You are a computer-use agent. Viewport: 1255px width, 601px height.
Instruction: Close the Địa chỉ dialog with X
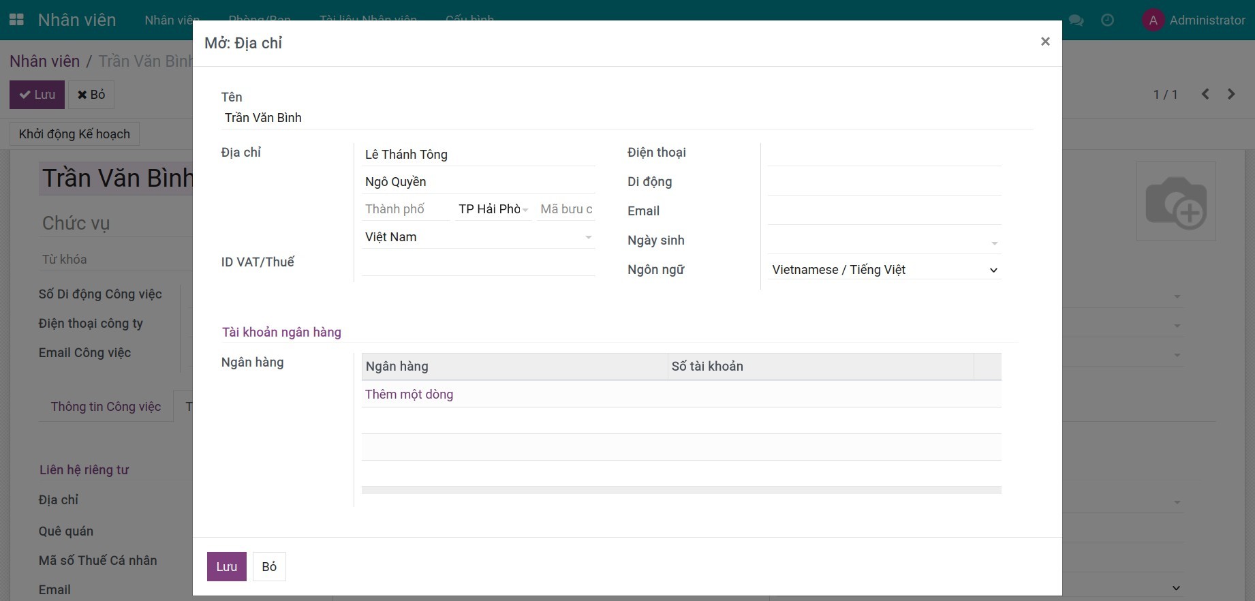point(1045,42)
